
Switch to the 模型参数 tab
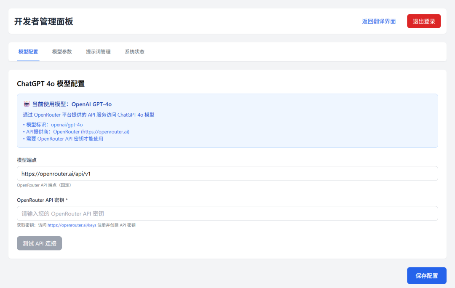click(x=62, y=51)
